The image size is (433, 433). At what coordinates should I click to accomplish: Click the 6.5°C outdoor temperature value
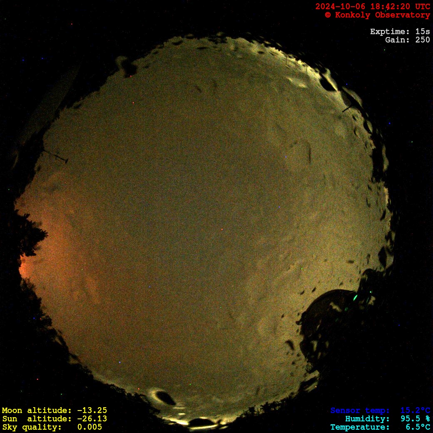[x=418, y=427]
